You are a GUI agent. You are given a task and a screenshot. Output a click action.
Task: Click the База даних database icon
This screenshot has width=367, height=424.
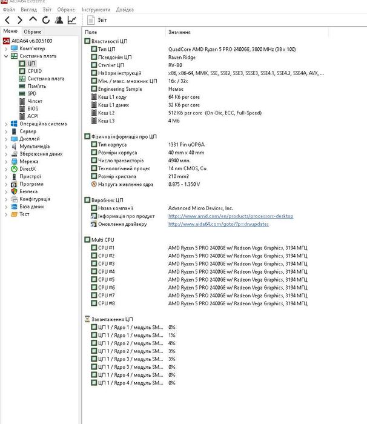tap(14, 207)
